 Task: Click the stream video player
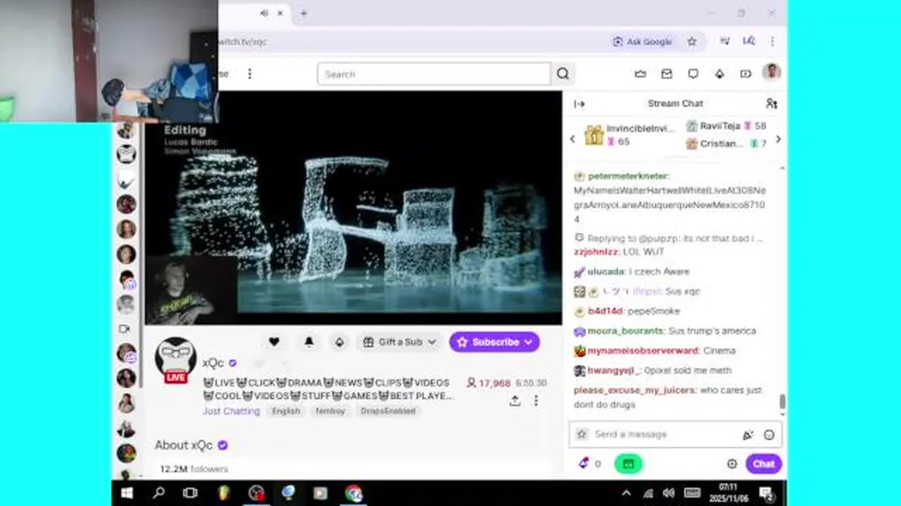point(353,208)
